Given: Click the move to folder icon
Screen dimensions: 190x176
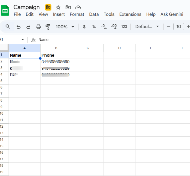Looking at the screenshot, I should click(68, 7).
